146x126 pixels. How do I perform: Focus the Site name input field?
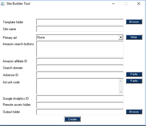pyautogui.click(x=80, y=29)
